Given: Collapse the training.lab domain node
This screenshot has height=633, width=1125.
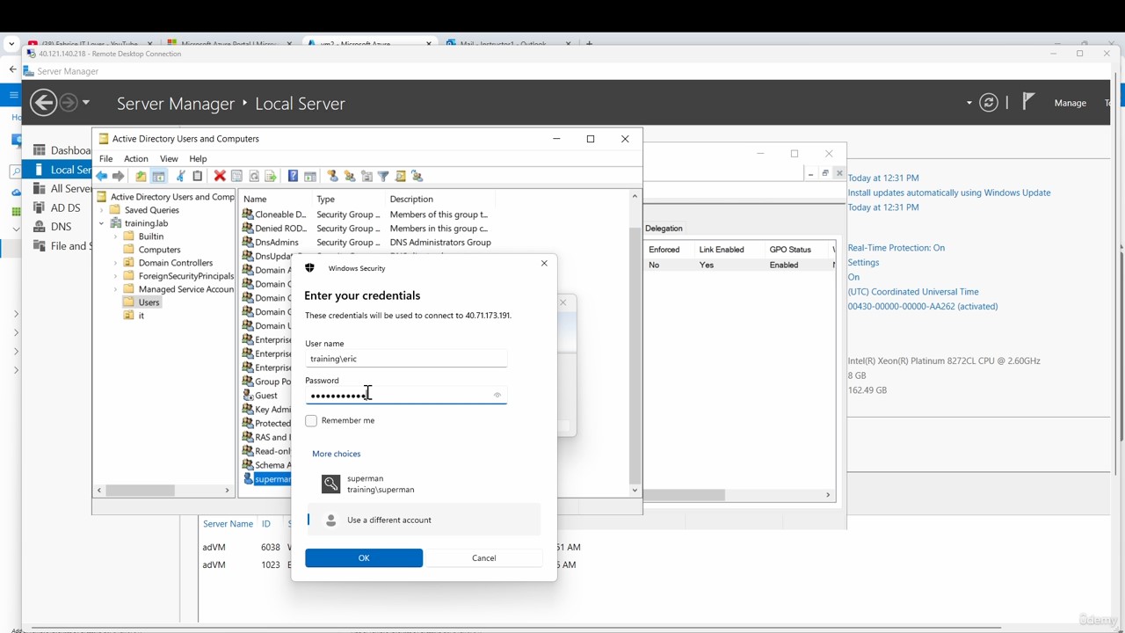Looking at the screenshot, I should [102, 223].
